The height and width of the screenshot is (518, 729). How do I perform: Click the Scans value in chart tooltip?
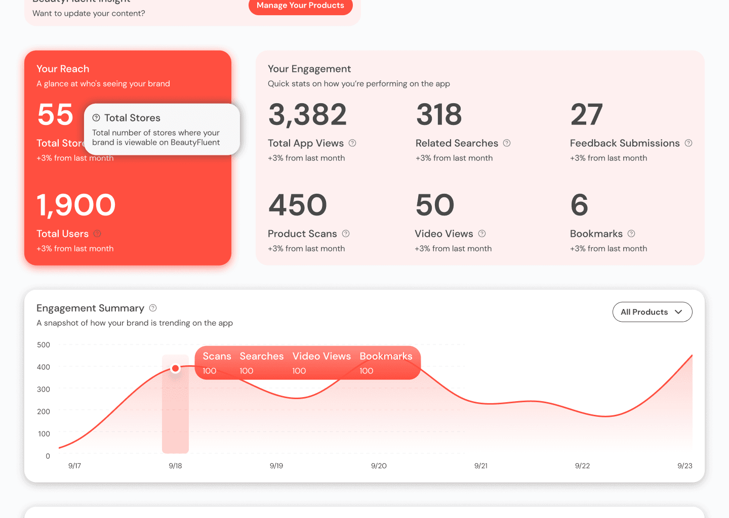(210, 371)
